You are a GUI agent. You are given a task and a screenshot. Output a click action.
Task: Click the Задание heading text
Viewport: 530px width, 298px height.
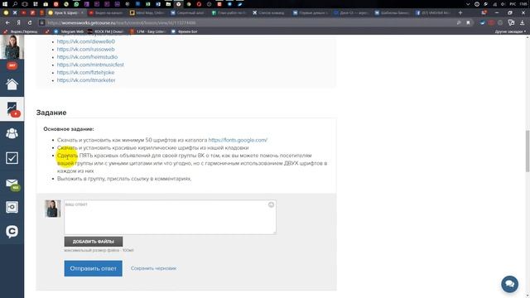tap(51, 113)
